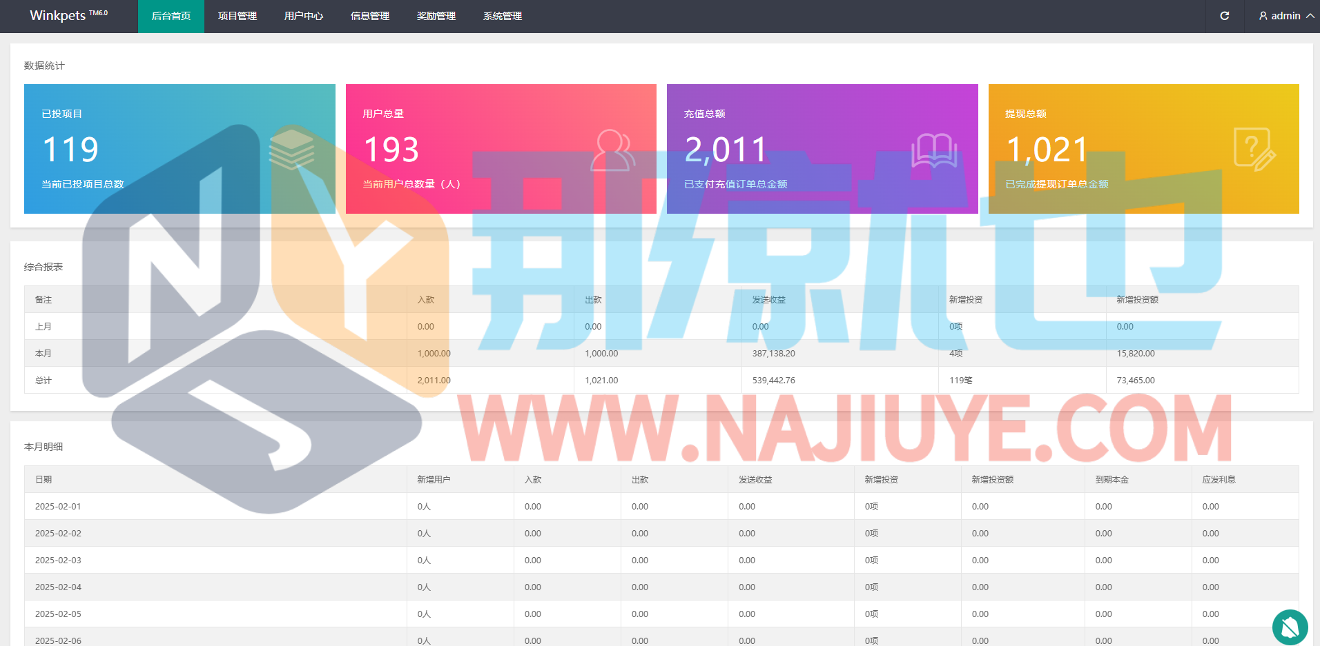Click the 发送收益 header in 本月明细 table
The height and width of the screenshot is (646, 1320).
[755, 479]
